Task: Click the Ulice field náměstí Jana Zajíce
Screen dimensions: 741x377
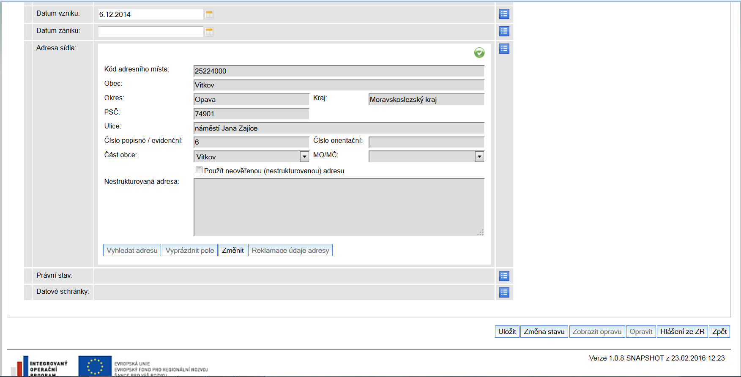Action: pos(339,128)
